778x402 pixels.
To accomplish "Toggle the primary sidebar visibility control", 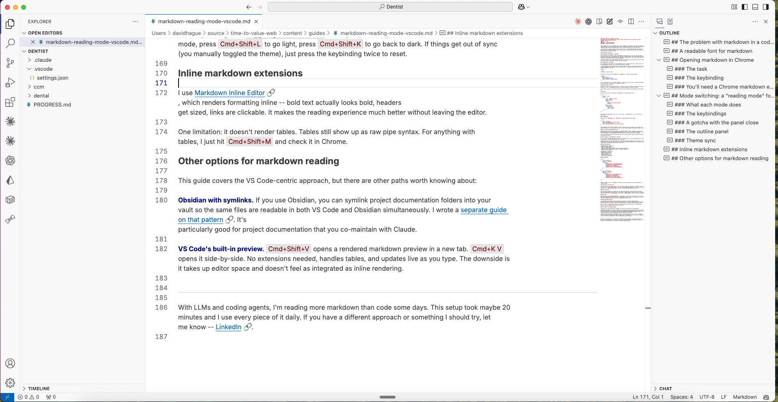I will click(744, 7).
